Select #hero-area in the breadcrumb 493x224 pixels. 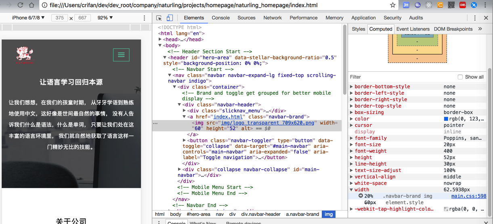[x=198, y=214]
